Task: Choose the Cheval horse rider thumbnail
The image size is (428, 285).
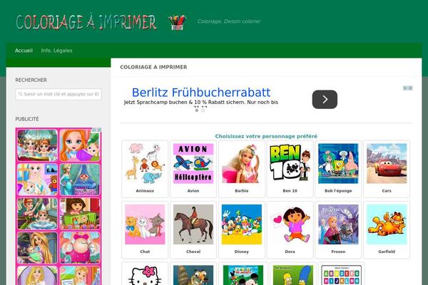Action: click(x=193, y=224)
